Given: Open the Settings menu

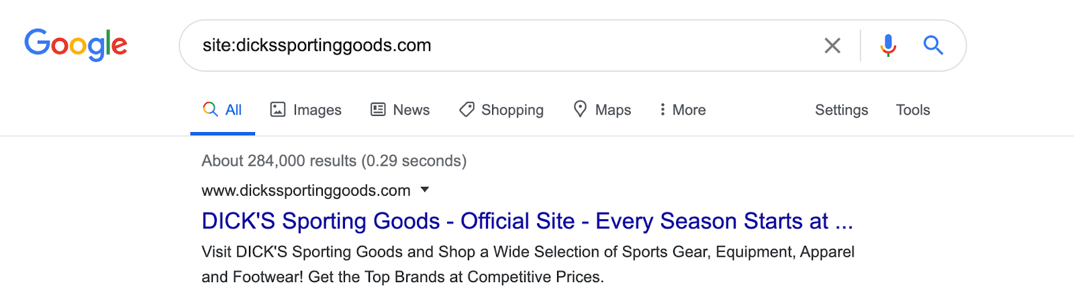Looking at the screenshot, I should (x=841, y=110).
